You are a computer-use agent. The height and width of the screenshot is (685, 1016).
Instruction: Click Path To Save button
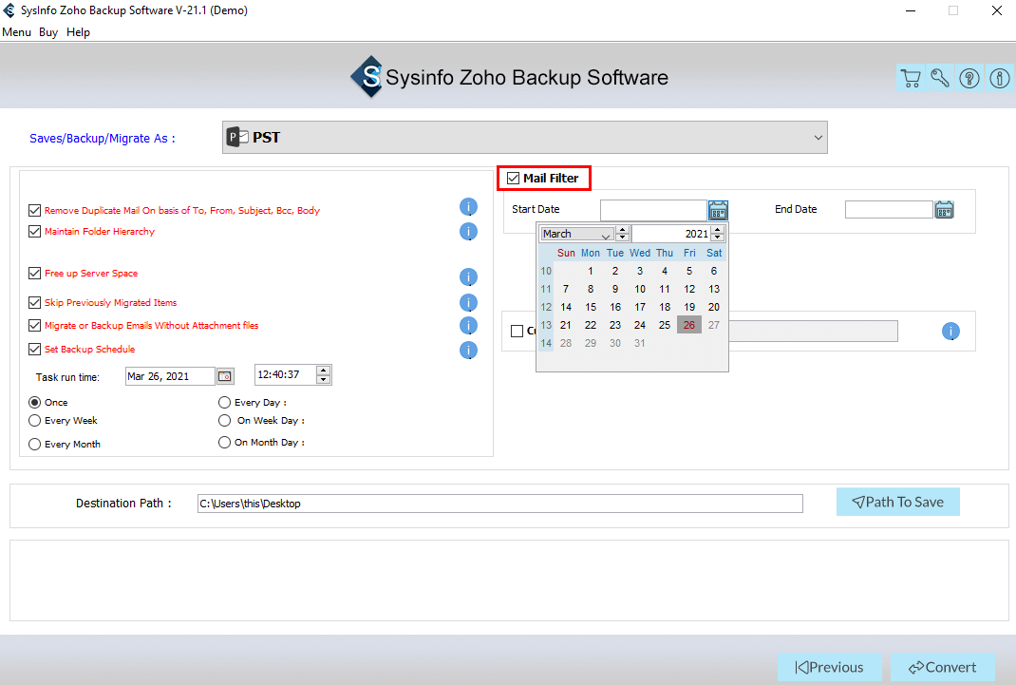click(x=898, y=503)
